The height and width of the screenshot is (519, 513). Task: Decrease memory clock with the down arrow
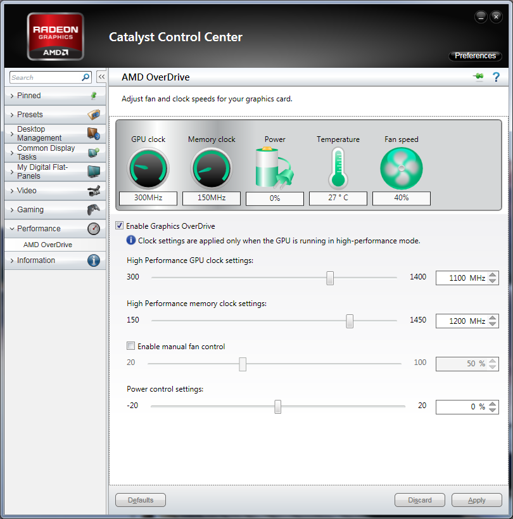pyautogui.click(x=493, y=324)
